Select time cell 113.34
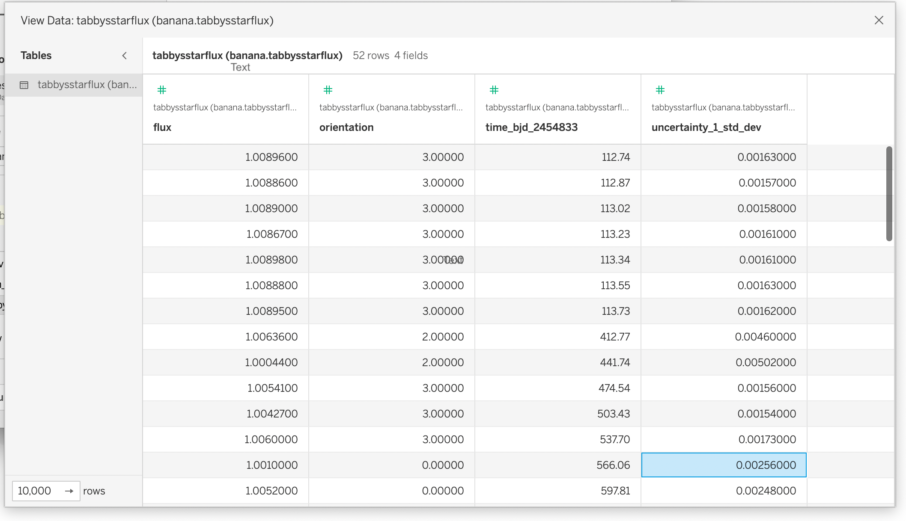906x521 pixels. (x=558, y=260)
